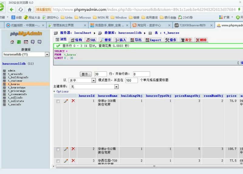This screenshot has width=243, height=174.
Task: Delete row with hourseId 2 red X
Action: click(73, 149)
